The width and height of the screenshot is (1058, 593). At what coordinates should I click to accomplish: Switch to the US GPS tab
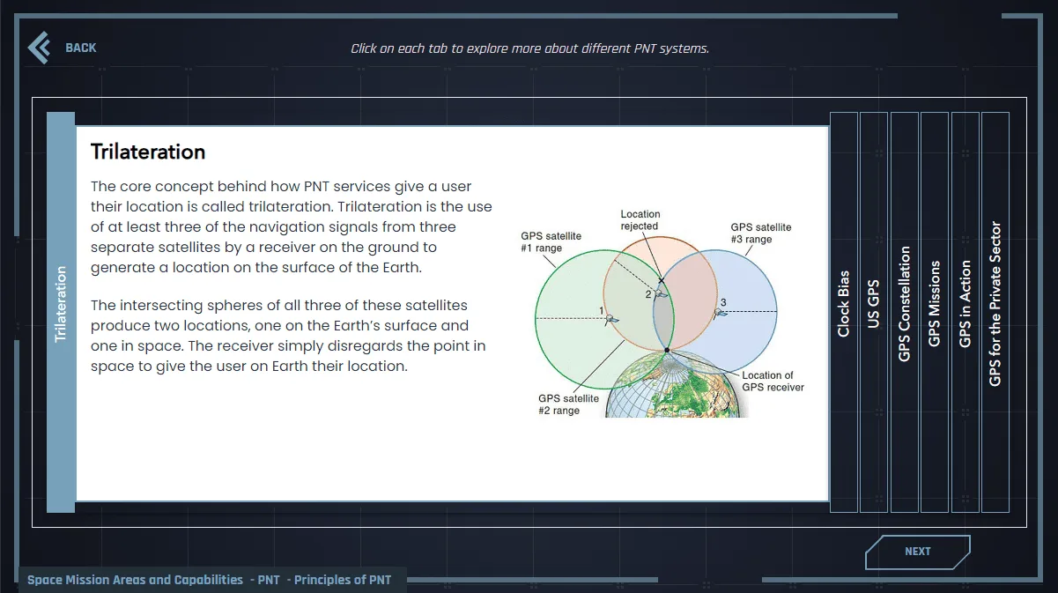874,311
